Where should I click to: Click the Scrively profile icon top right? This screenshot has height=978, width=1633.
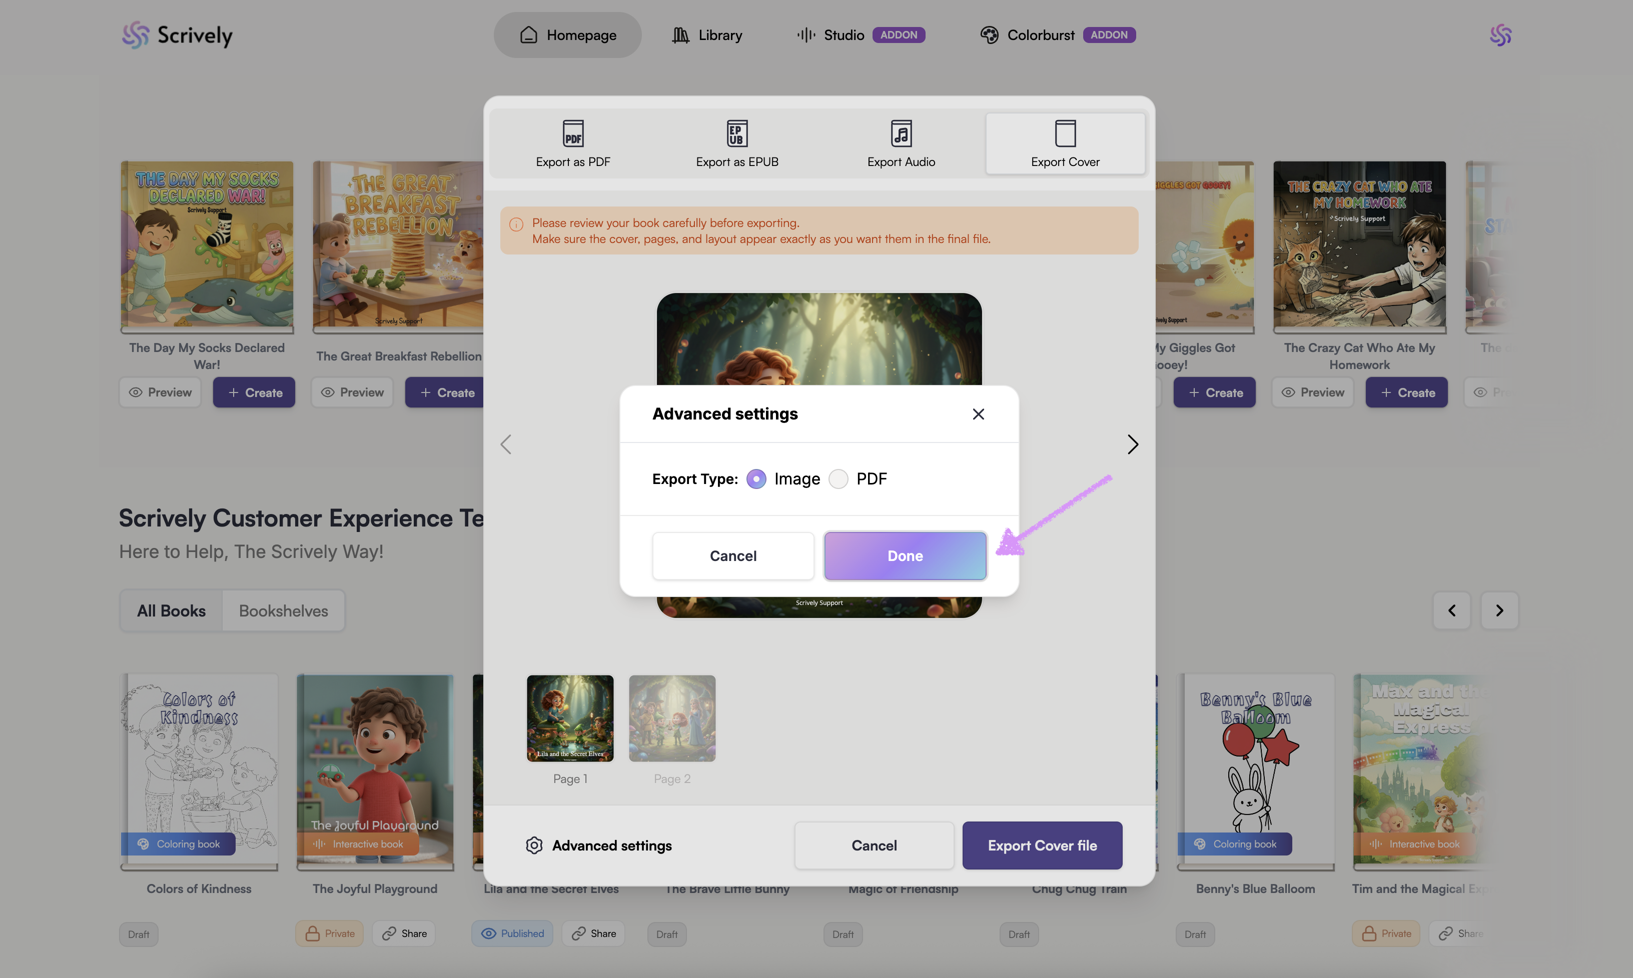coord(1500,35)
